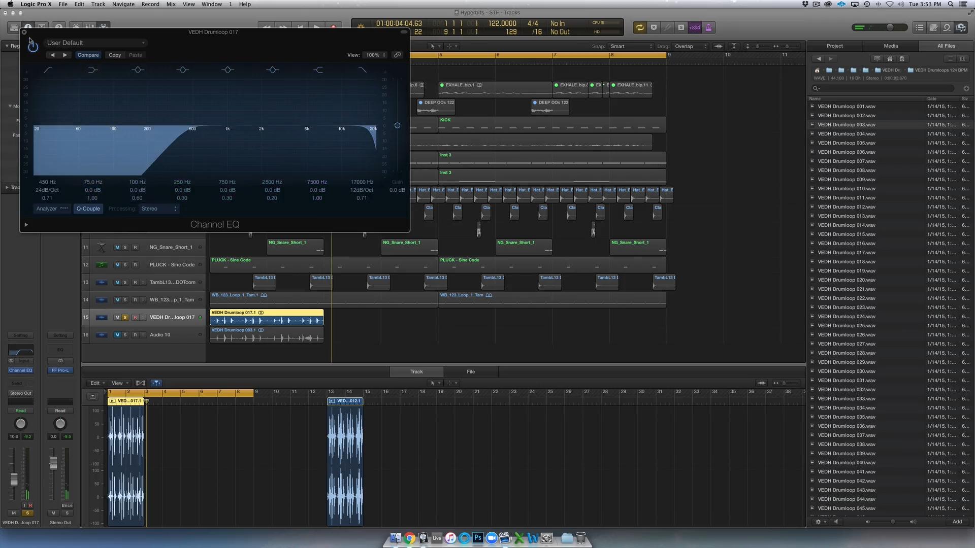The width and height of the screenshot is (975, 548).
Task: Enable the Solo button in control bar
Action: coord(681,27)
